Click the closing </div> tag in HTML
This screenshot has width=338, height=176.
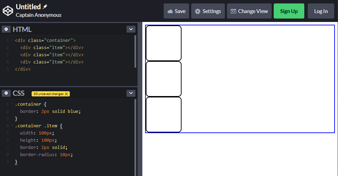point(23,69)
